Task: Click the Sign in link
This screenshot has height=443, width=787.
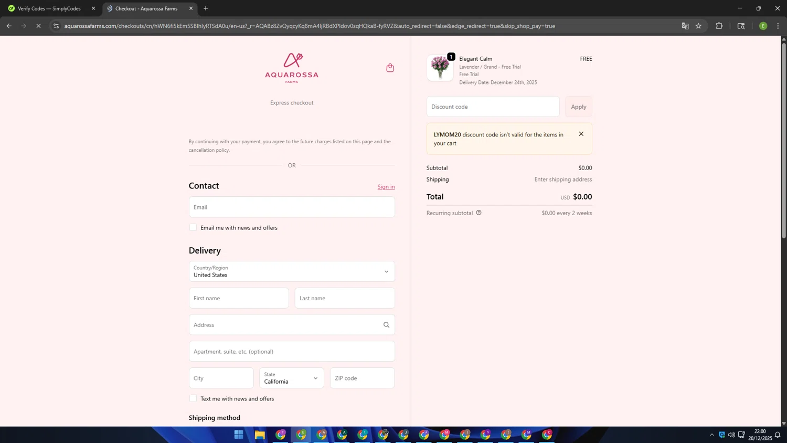Action: coord(386,187)
